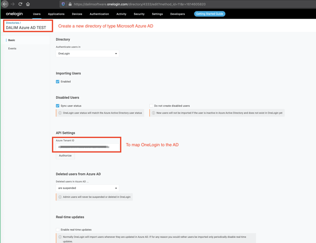The width and height of the screenshot is (316, 243).
Task: Open the Authentication menu
Action: click(x=99, y=14)
